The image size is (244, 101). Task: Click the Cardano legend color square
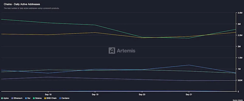(x=60, y=98)
